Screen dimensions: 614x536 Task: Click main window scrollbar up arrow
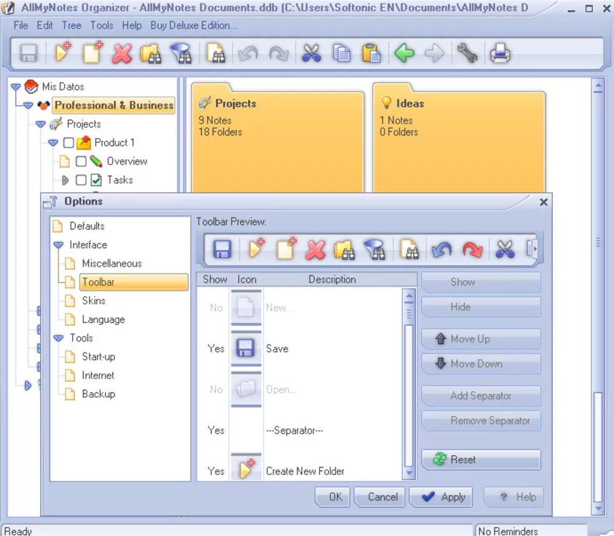point(598,86)
